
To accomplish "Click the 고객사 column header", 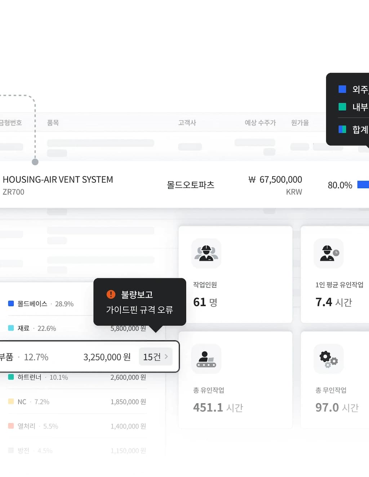I will point(187,123).
